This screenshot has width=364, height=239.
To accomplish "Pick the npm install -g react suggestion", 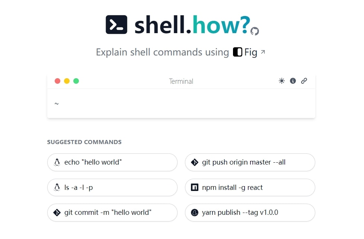I will coord(250,187).
